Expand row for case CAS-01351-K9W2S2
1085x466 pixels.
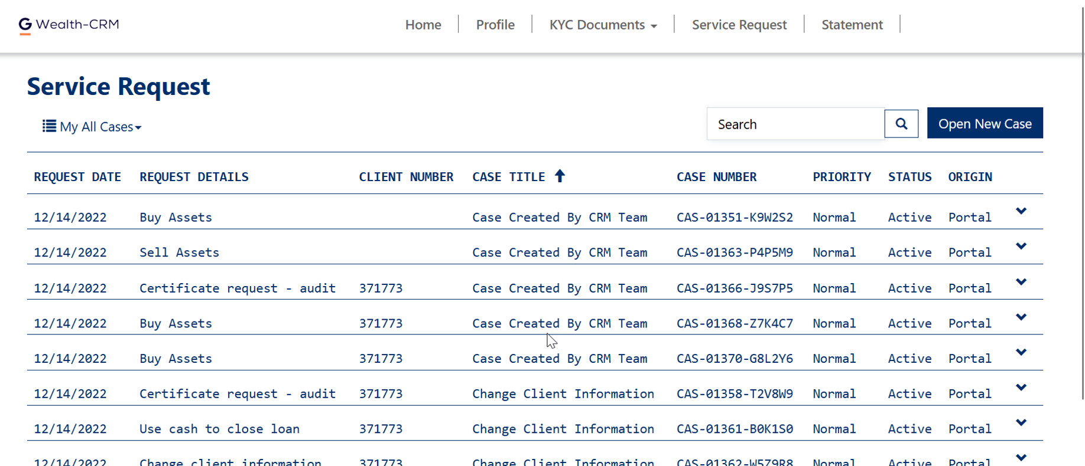coord(1021,211)
